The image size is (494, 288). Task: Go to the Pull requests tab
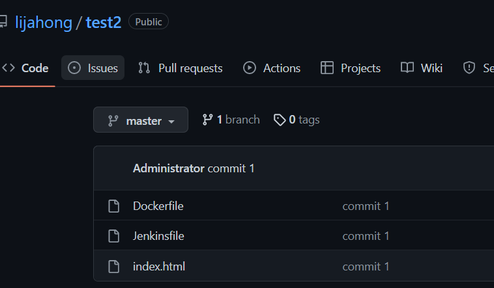tap(181, 68)
